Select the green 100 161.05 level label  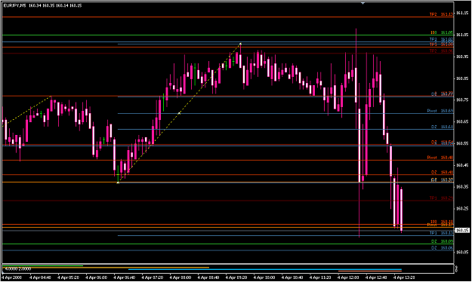tap(442, 32)
